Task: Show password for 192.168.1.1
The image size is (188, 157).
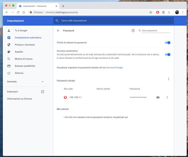Action: point(158,97)
